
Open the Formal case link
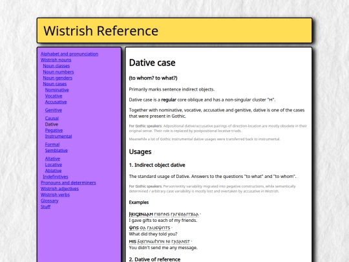tap(52, 145)
